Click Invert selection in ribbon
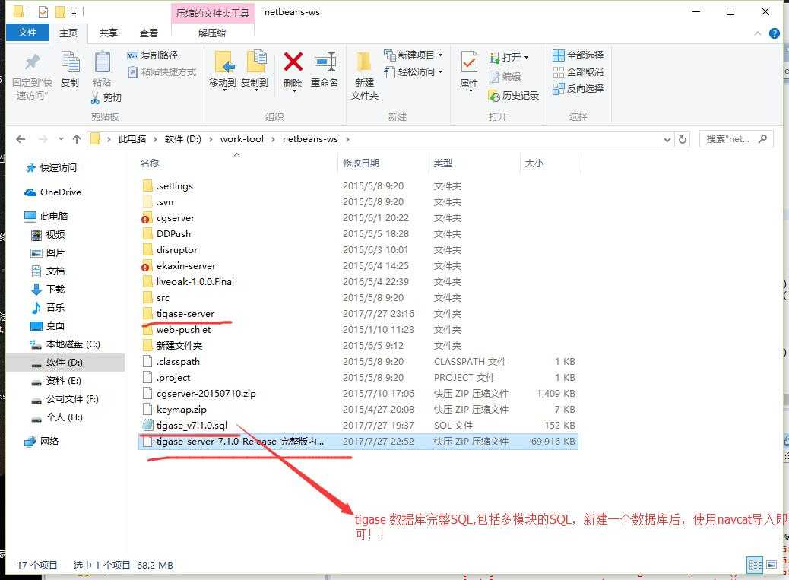Image resolution: width=789 pixels, height=580 pixels. tap(578, 88)
